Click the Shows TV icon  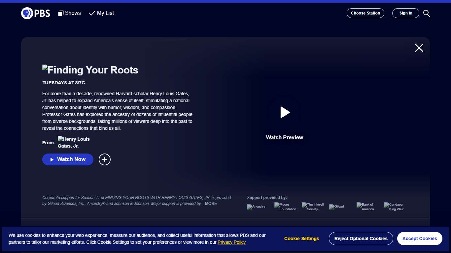point(61,13)
